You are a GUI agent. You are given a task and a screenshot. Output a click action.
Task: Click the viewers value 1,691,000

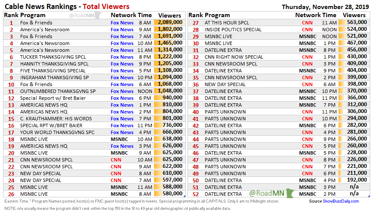coord(170,36)
